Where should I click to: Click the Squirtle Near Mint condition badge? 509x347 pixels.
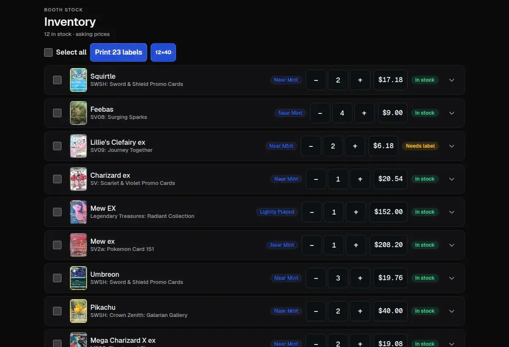pyautogui.click(x=286, y=80)
